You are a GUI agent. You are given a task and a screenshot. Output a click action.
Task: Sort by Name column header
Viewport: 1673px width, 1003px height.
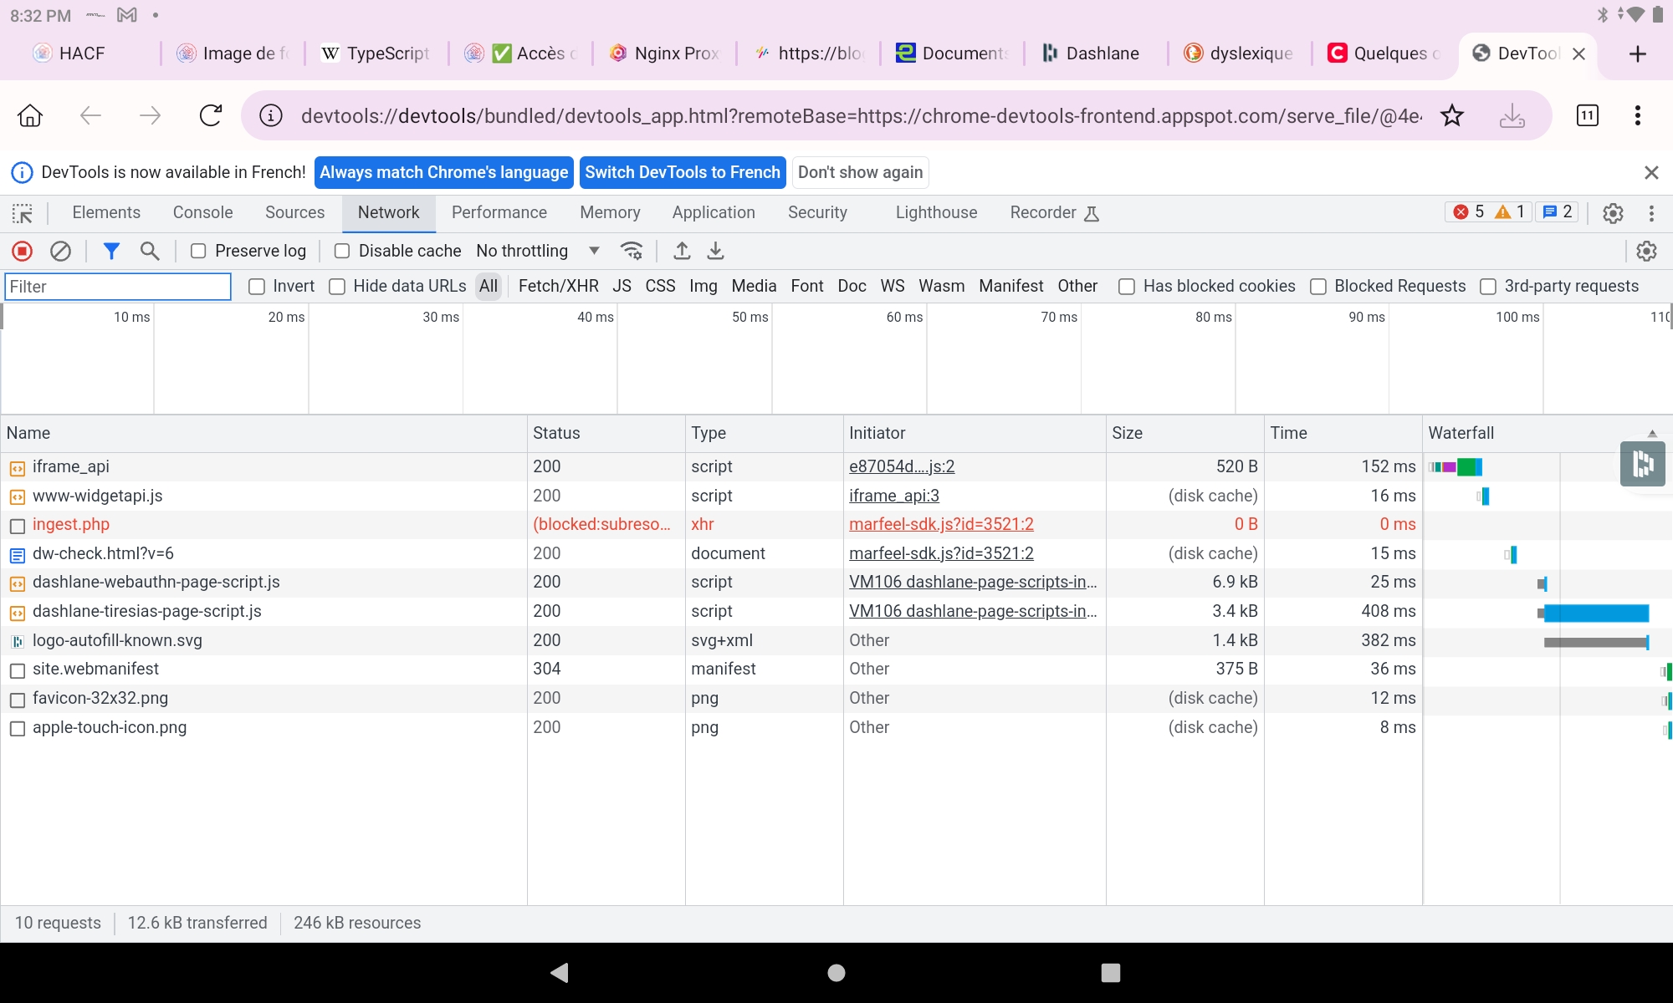(x=263, y=433)
